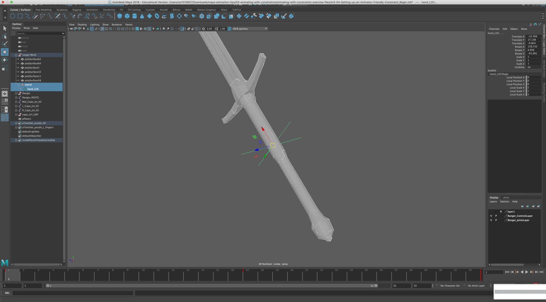This screenshot has width=546, height=302.
Task: Click the Select tool arrow icon
Action: tap(5, 28)
